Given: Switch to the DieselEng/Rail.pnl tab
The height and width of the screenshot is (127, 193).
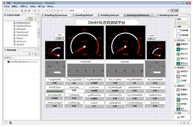Looking at the screenshot, I should click(x=83, y=15).
